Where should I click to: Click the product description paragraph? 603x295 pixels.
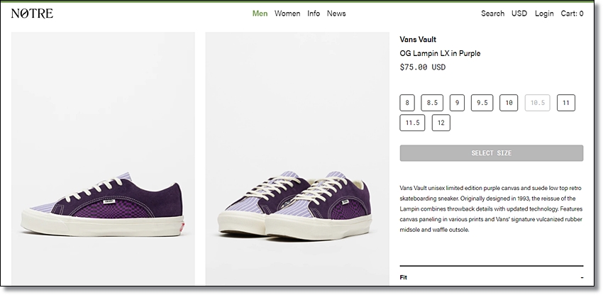point(491,209)
